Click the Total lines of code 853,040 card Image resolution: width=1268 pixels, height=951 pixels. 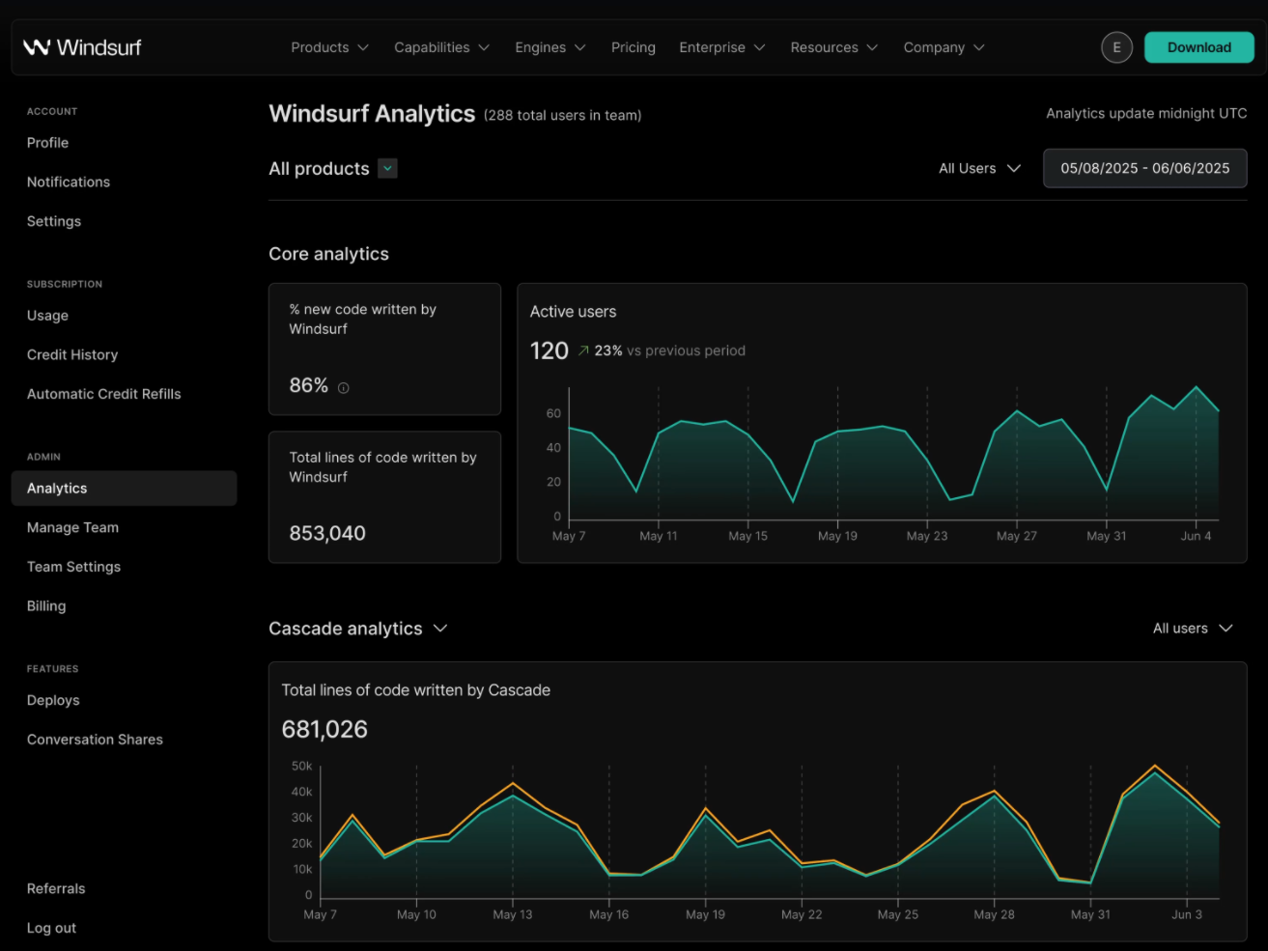click(x=384, y=497)
